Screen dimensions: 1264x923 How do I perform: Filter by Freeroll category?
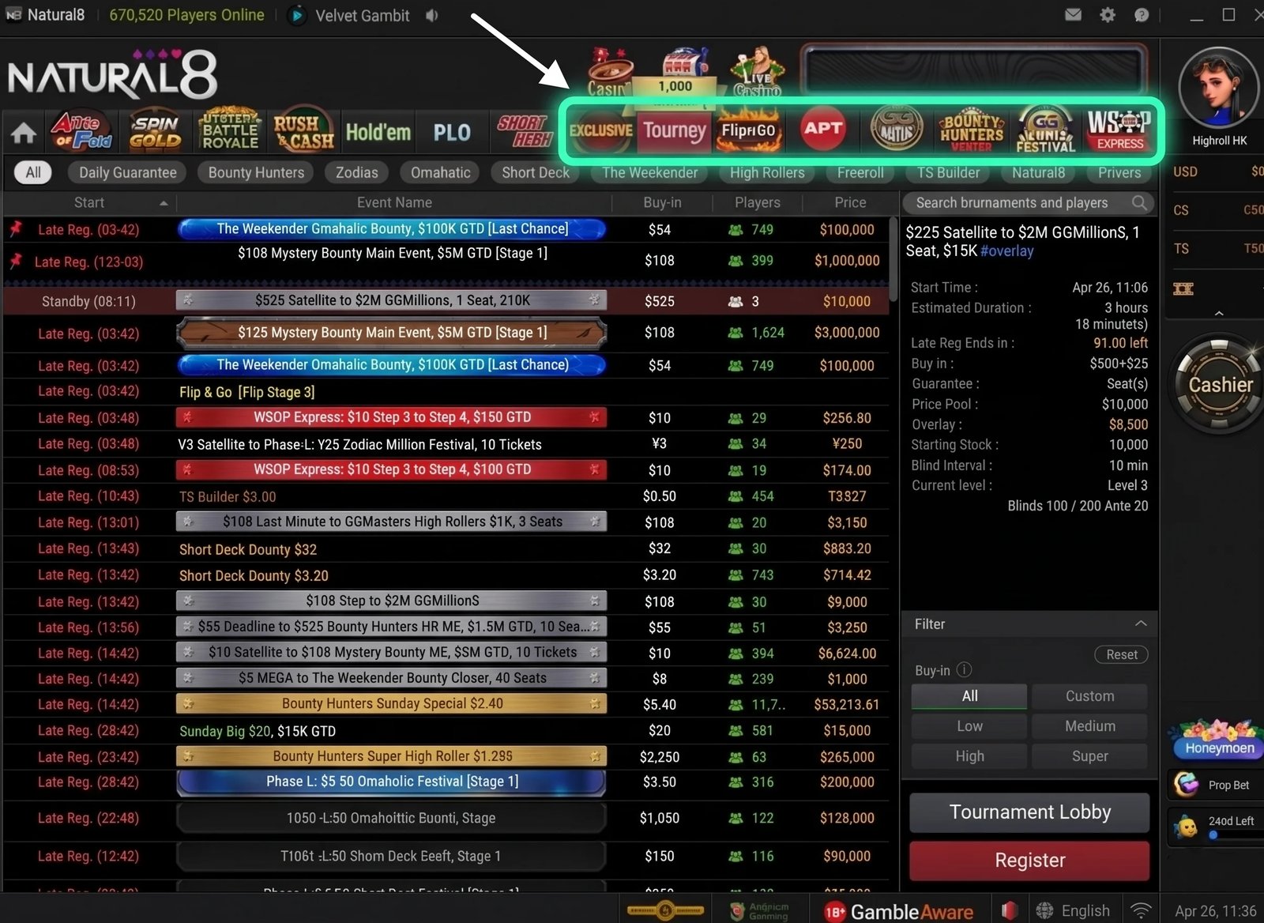860,172
